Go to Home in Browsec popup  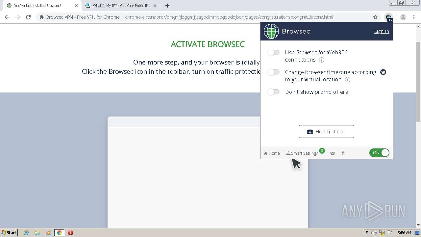point(272,153)
